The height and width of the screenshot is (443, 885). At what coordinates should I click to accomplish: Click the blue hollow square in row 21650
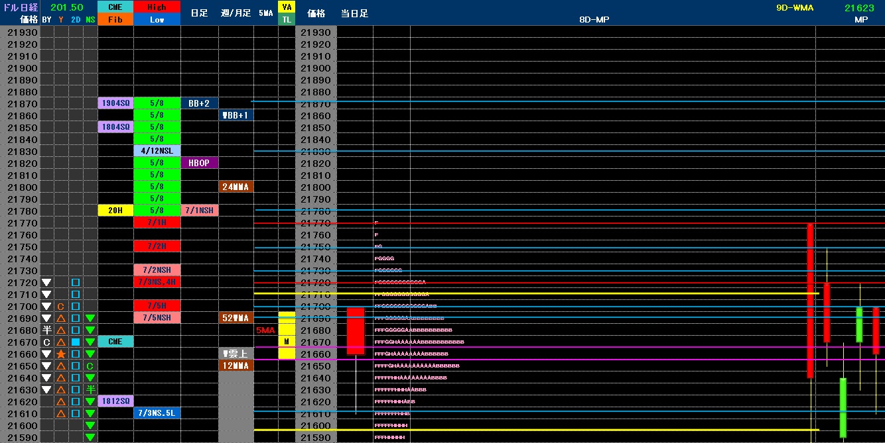[x=76, y=366]
